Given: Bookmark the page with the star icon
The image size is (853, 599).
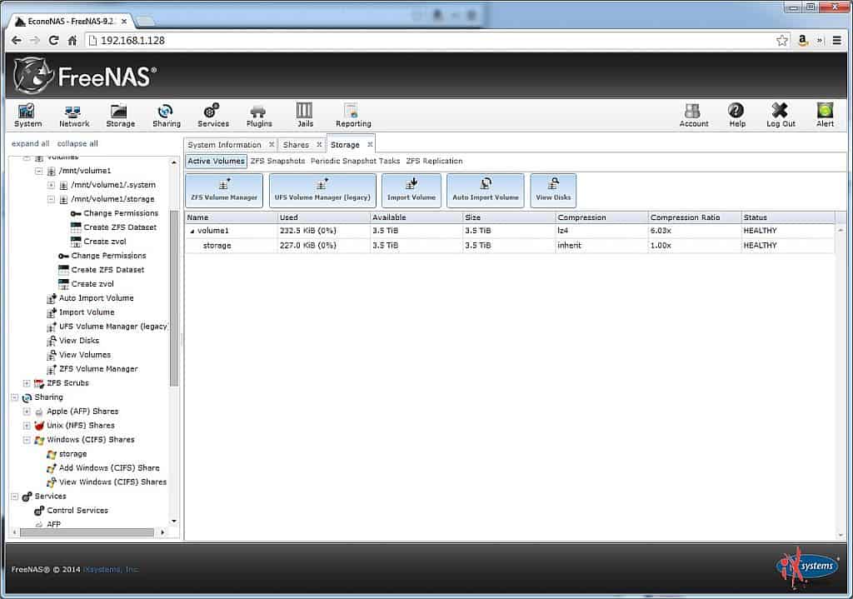Looking at the screenshot, I should coord(781,40).
